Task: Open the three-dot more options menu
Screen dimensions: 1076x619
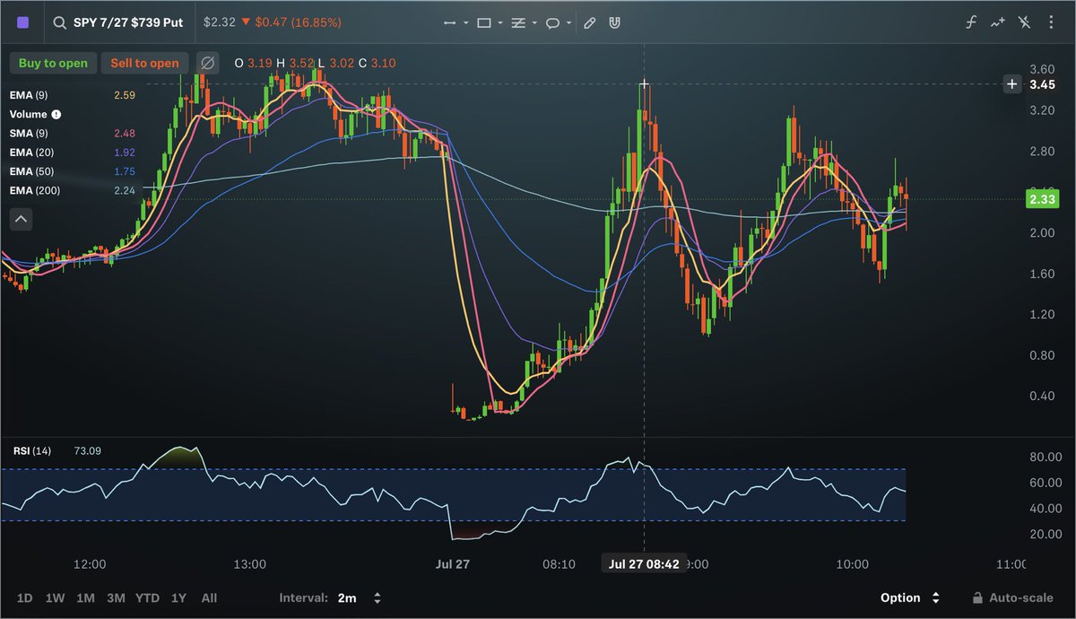Action: point(1051,22)
